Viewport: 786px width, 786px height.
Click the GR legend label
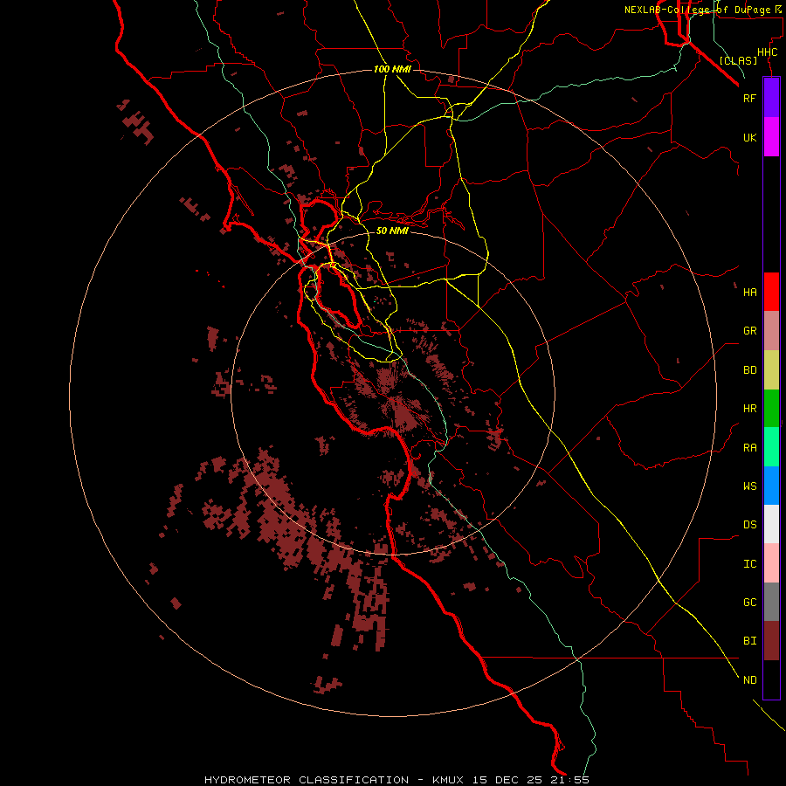pos(750,331)
